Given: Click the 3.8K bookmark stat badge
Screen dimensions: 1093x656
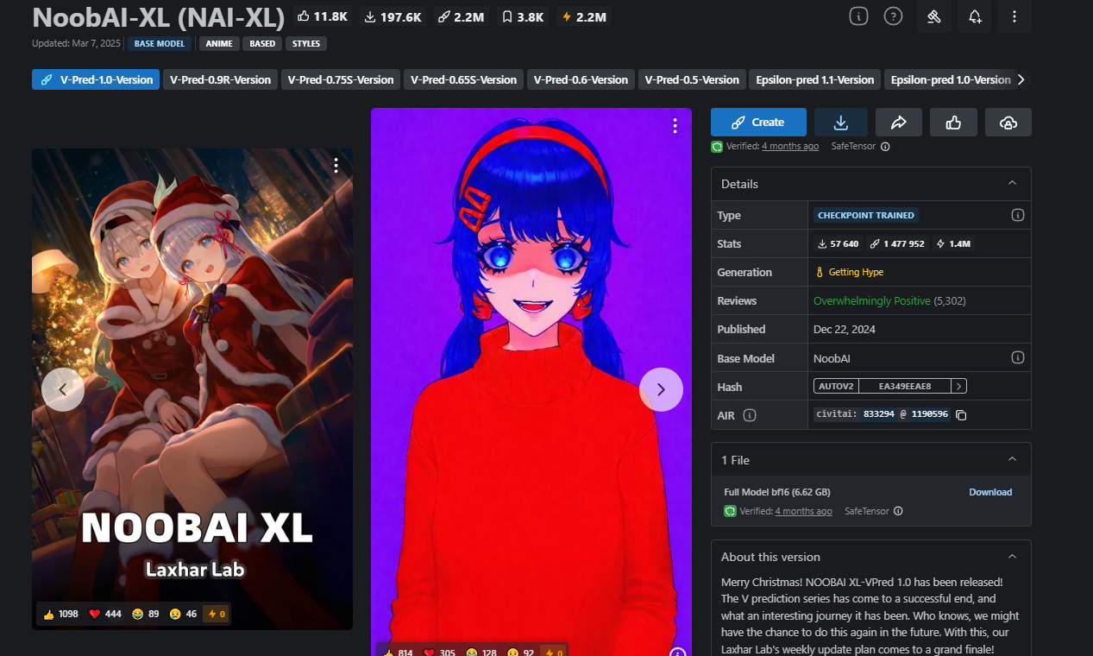Looking at the screenshot, I should (524, 16).
